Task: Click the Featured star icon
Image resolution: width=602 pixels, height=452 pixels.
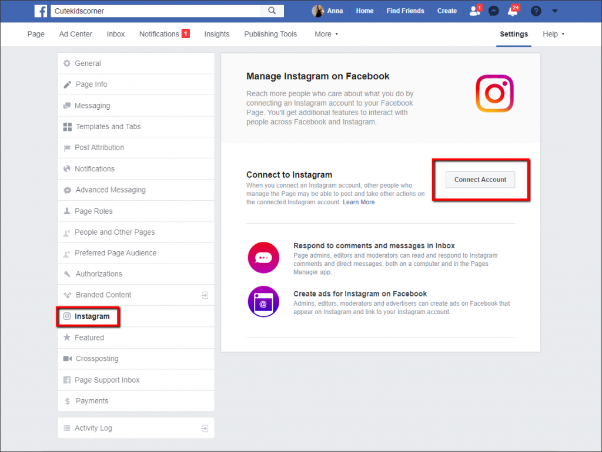Action: coord(67,338)
